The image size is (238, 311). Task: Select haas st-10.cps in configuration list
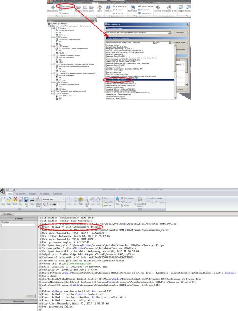140,80
